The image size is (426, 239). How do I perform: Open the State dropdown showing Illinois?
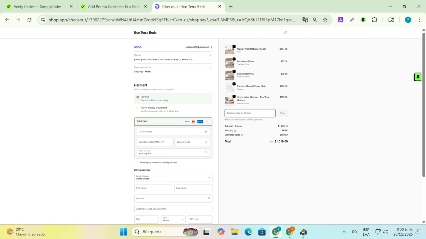[x=173, y=219]
